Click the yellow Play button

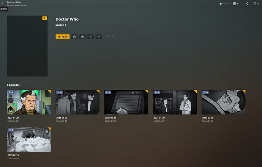coord(63,37)
